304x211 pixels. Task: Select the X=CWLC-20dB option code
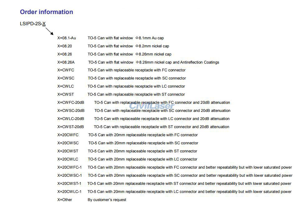[x=70, y=119]
